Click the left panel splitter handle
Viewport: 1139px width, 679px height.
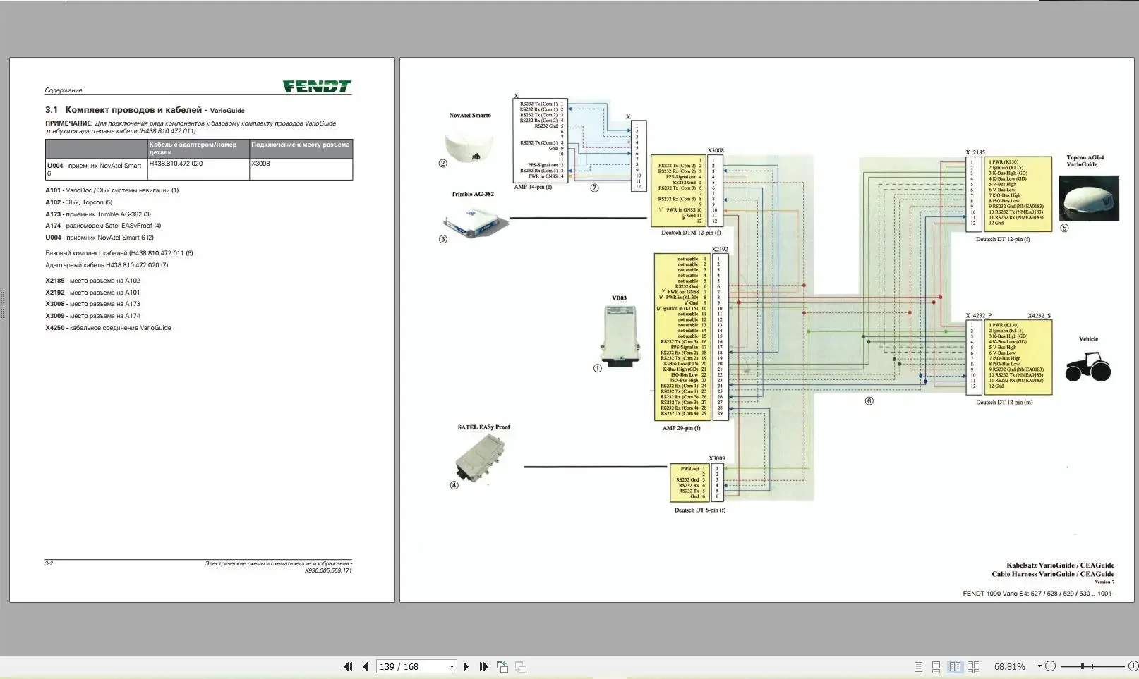[x=3, y=303]
